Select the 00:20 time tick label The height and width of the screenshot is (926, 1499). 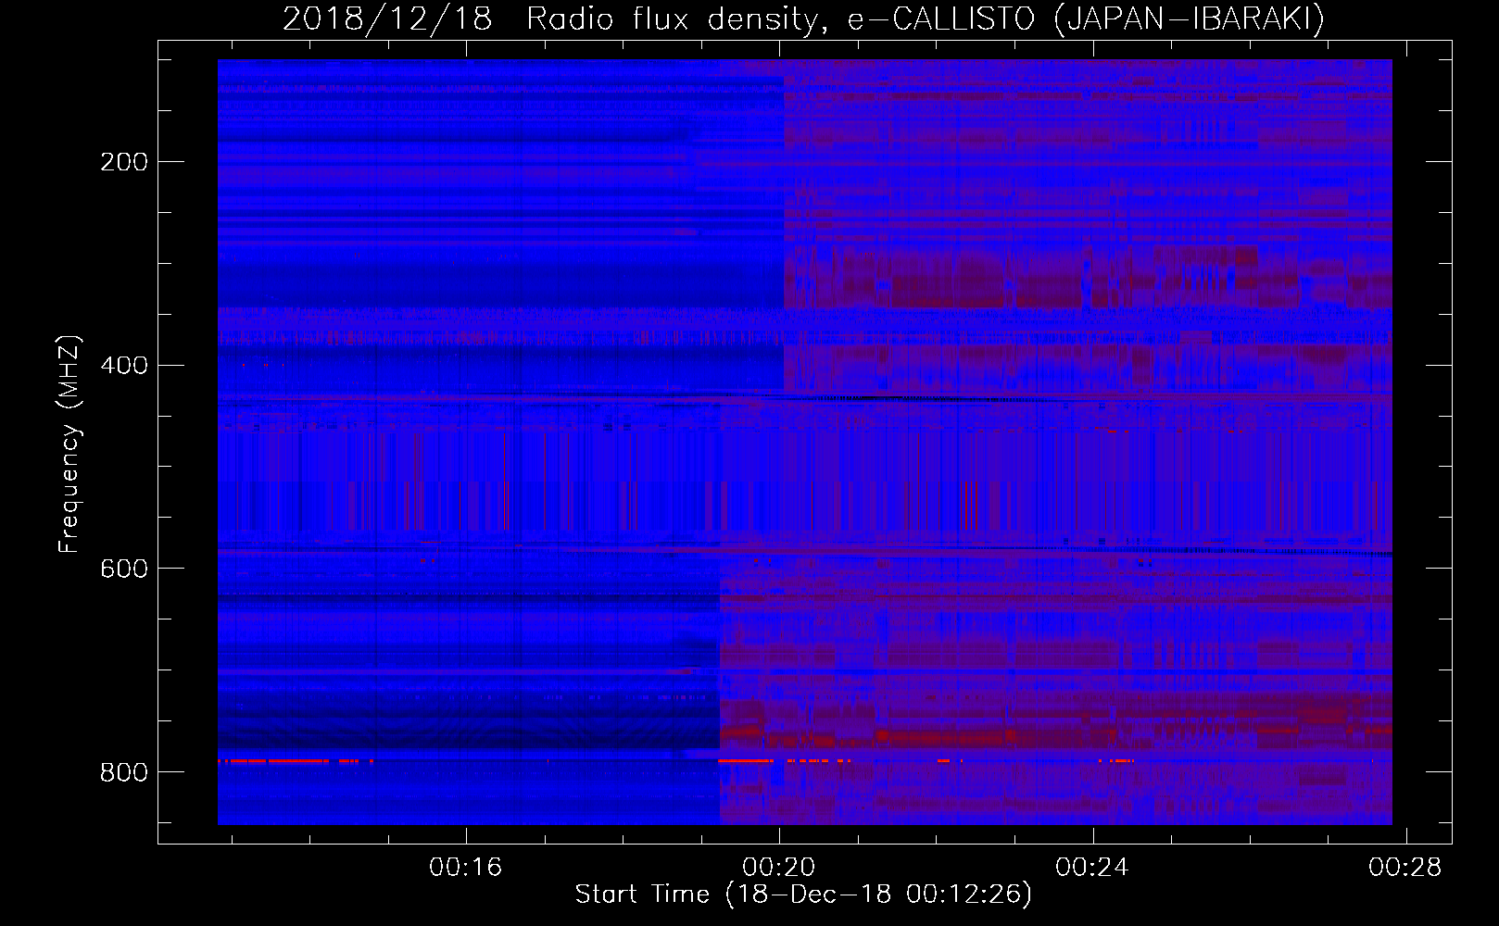tap(779, 867)
